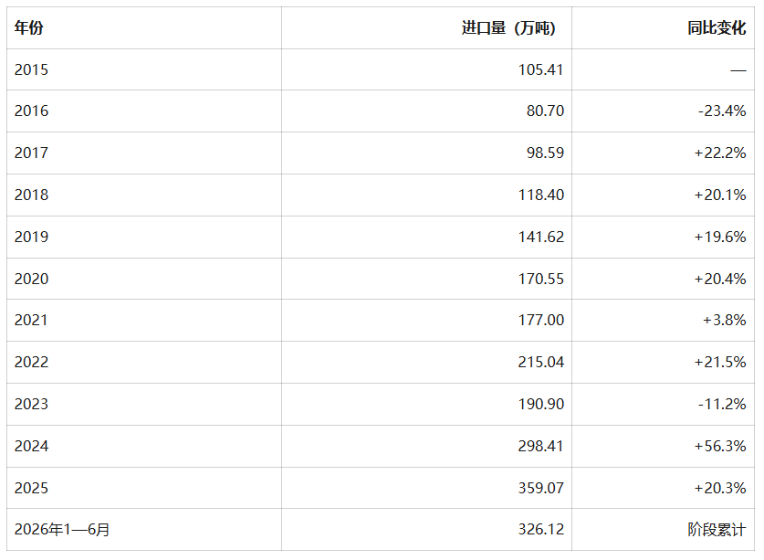Select the 进口量 (万吨) column header
This screenshot has width=764, height=560.
[x=508, y=27]
